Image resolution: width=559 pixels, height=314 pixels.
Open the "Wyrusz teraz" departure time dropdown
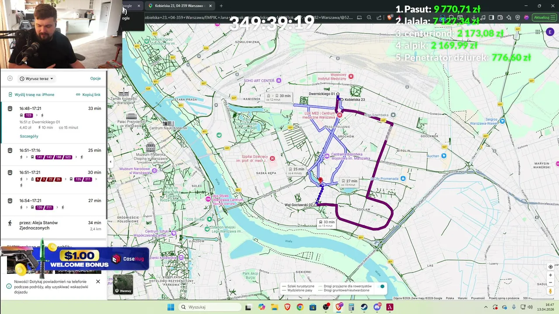37,79
